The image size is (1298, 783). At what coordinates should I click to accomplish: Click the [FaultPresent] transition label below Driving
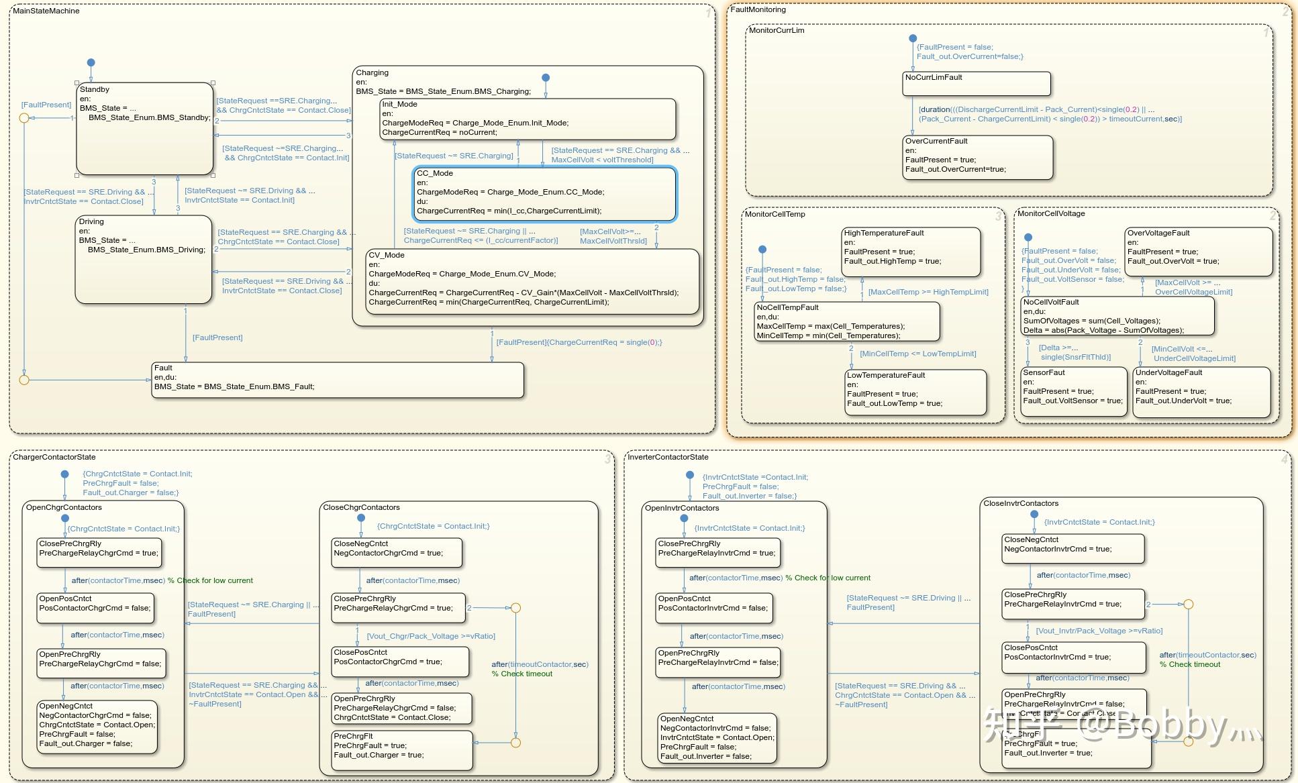point(217,337)
